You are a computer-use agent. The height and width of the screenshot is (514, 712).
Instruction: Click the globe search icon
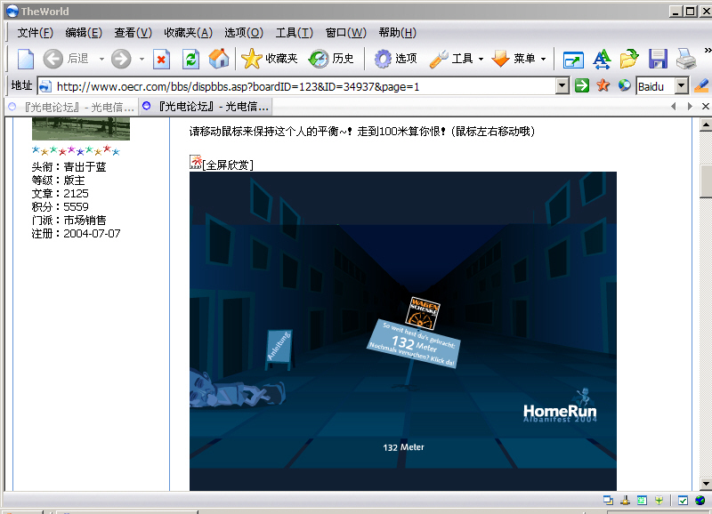click(625, 84)
